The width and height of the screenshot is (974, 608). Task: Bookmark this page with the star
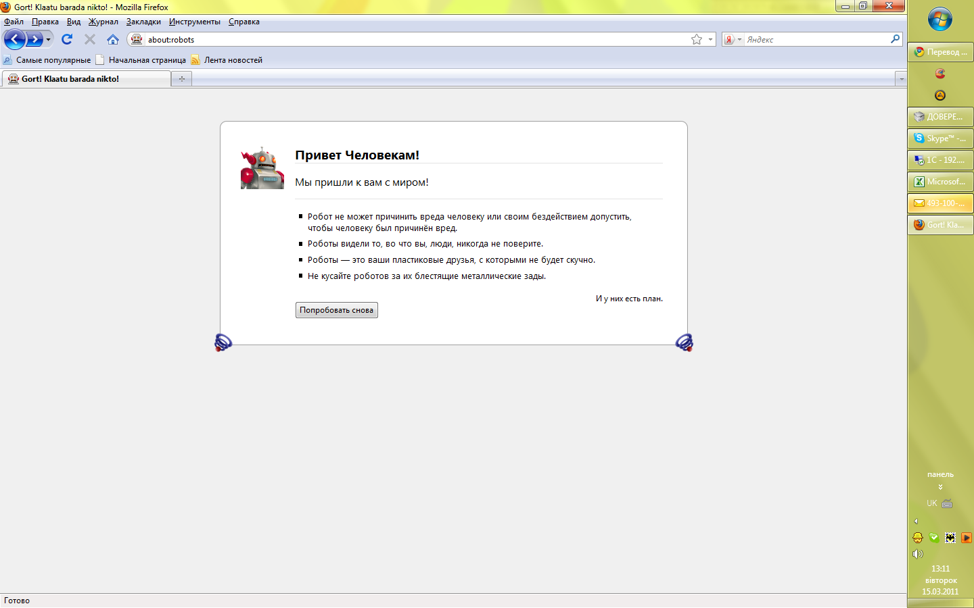pyautogui.click(x=696, y=39)
